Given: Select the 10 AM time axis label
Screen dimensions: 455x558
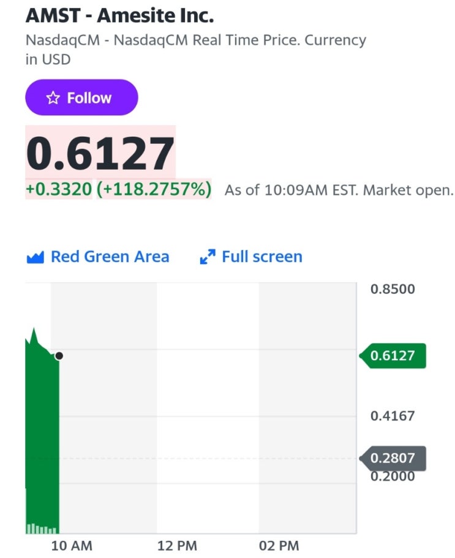Looking at the screenshot, I should (x=72, y=546).
